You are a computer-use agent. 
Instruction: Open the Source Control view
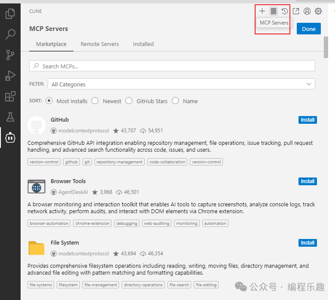pos(10,55)
